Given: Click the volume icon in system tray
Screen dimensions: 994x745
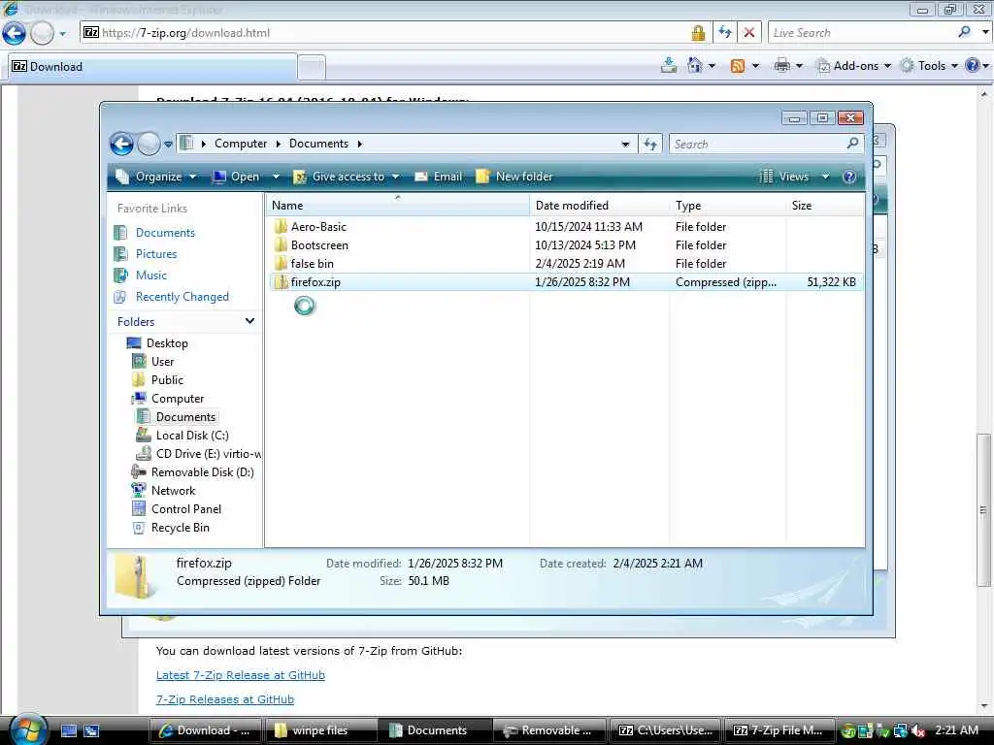Looking at the screenshot, I should click(x=917, y=731).
